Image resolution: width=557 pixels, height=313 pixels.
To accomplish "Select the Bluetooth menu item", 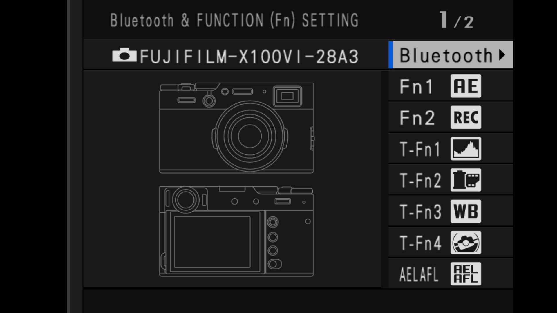I will (x=446, y=55).
